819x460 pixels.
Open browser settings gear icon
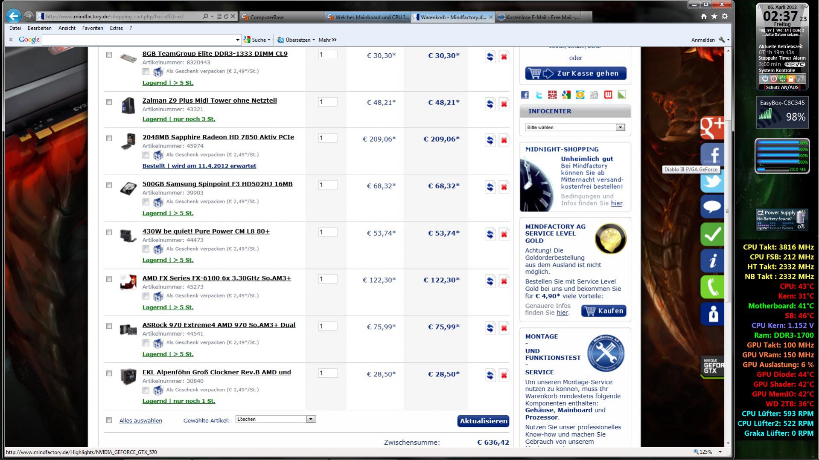tap(725, 17)
